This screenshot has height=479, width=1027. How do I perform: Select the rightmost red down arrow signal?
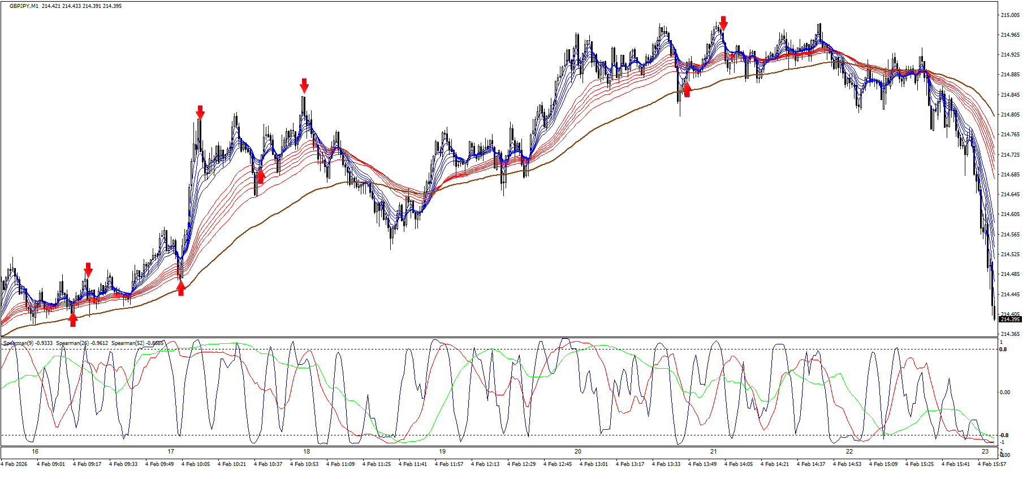(723, 23)
